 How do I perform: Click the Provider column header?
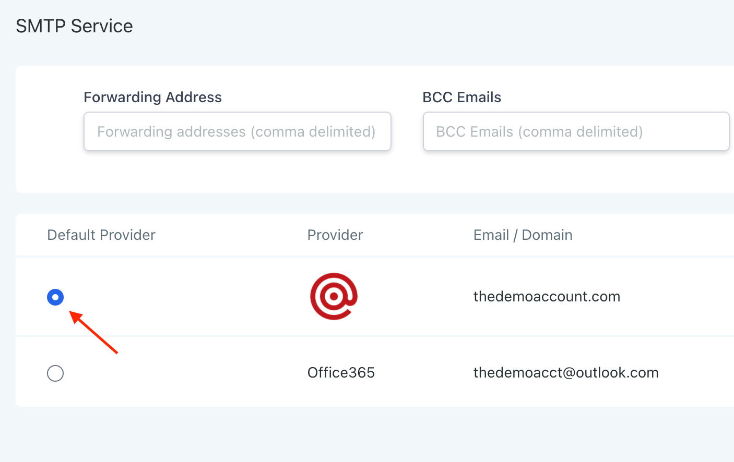pos(335,235)
